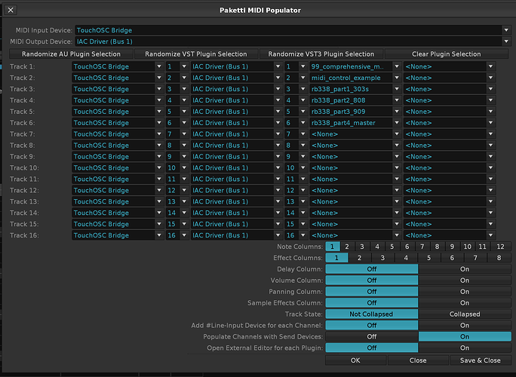Click the OK button
The image size is (516, 377).
click(355, 360)
